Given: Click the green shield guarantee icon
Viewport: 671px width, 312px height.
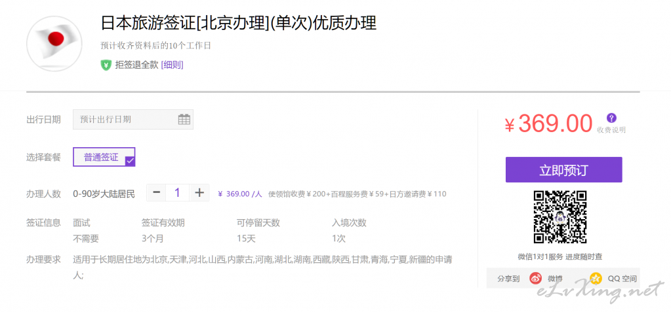Looking at the screenshot, I should tap(106, 65).
